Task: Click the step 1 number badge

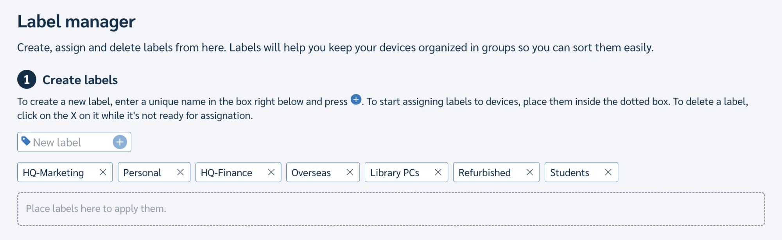Action: tap(27, 80)
